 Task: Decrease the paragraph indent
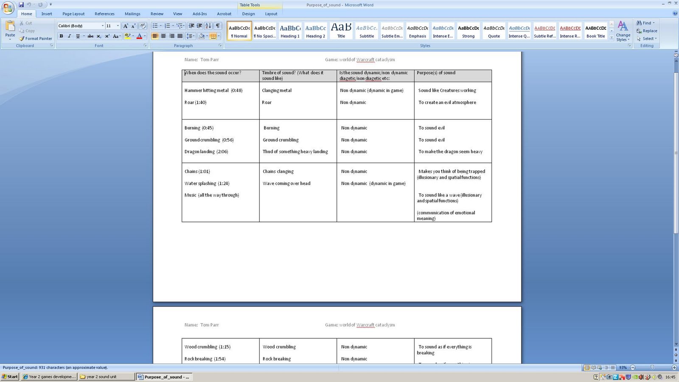[192, 26]
